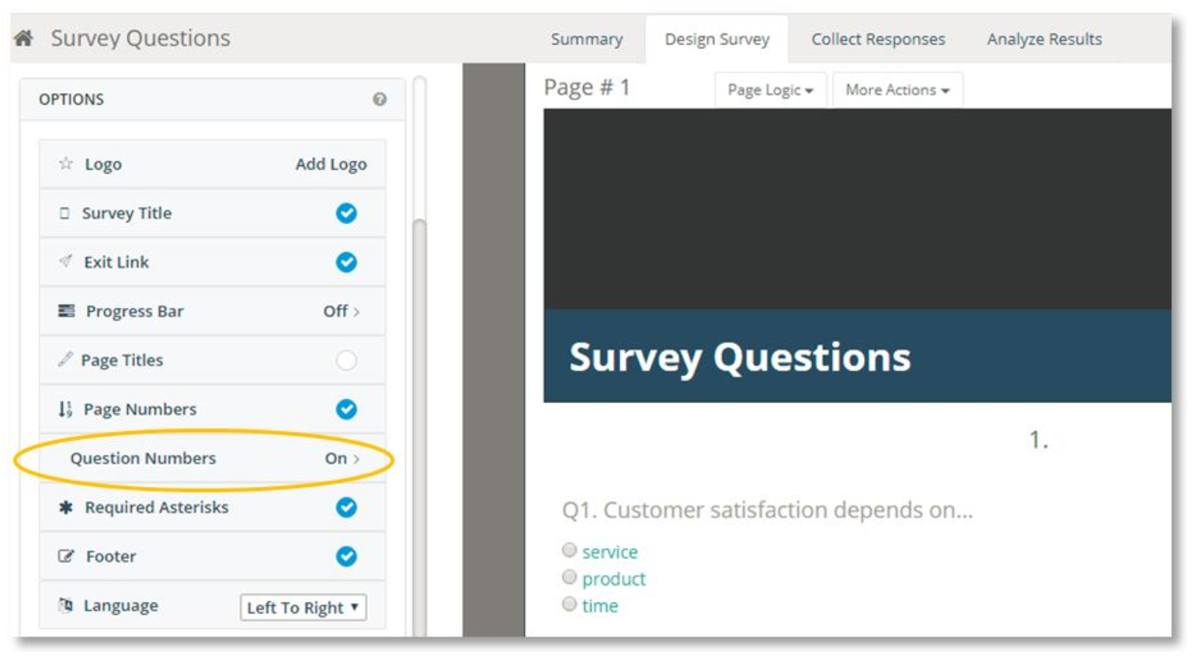The height and width of the screenshot is (656, 1197).
Task: Click the asterisk icon for Required Asterisks
Action: tap(66, 507)
